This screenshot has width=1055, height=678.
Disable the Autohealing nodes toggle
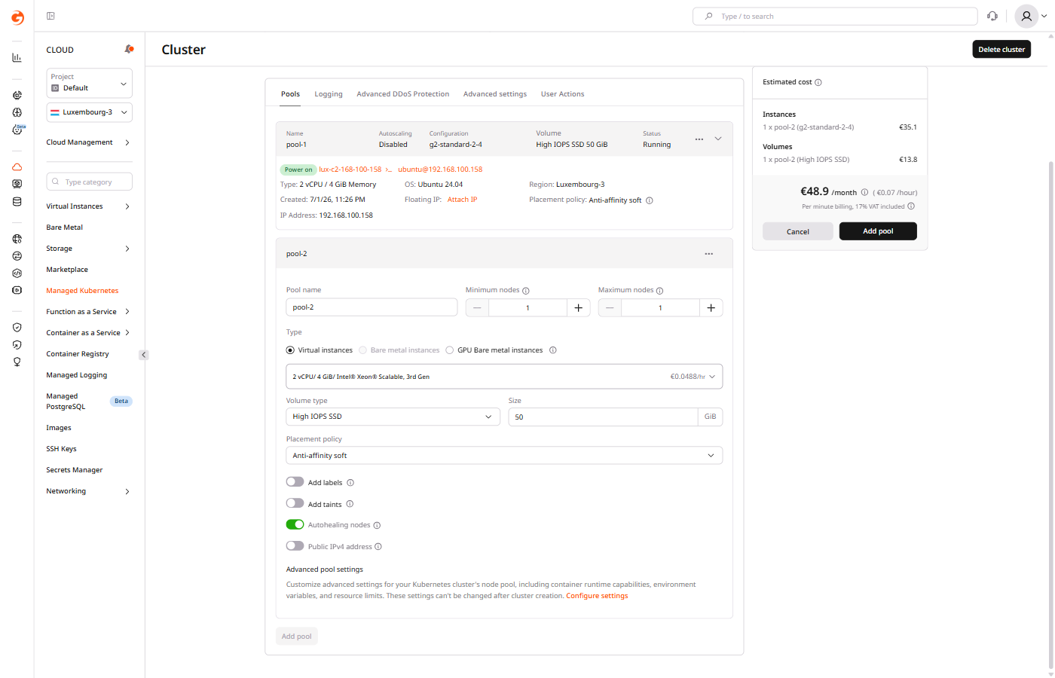295,524
